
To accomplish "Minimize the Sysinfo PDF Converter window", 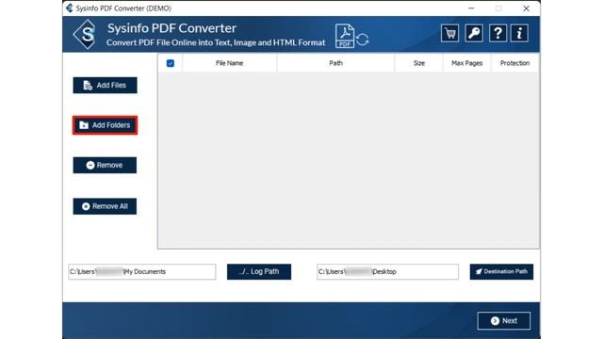I will pos(471,8).
